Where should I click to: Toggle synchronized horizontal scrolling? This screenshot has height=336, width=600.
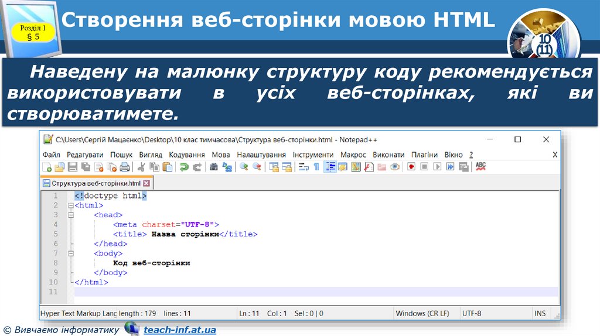tap(287, 167)
